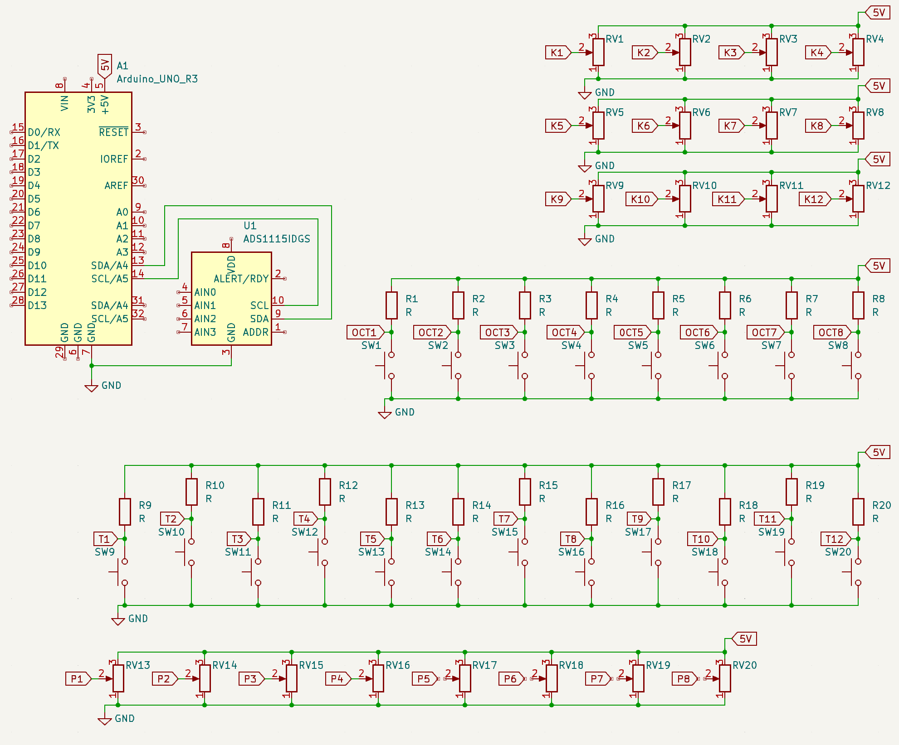Select net label K7
The height and width of the screenshot is (745, 899).
pyautogui.click(x=731, y=126)
